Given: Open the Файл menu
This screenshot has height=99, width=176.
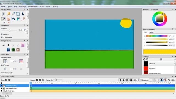Looking at the screenshot, I should pyautogui.click(x=3, y=7).
